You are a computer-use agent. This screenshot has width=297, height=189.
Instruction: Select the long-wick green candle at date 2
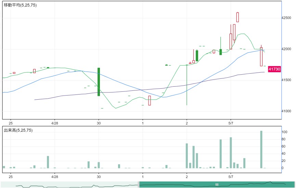coord(187,85)
